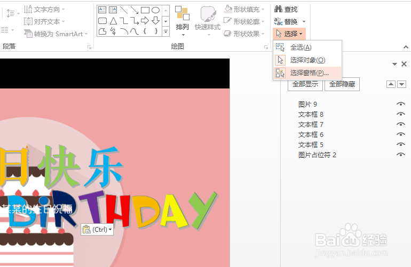
Task: Choose 选择窗格(P)... from menu
Action: 307,73
